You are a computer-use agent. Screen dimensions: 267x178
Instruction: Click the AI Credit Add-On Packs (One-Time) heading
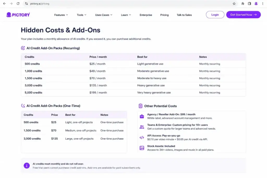click(53, 106)
